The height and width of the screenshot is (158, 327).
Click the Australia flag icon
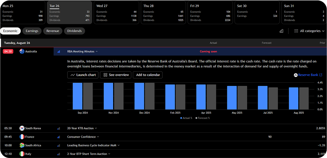pos(22,51)
